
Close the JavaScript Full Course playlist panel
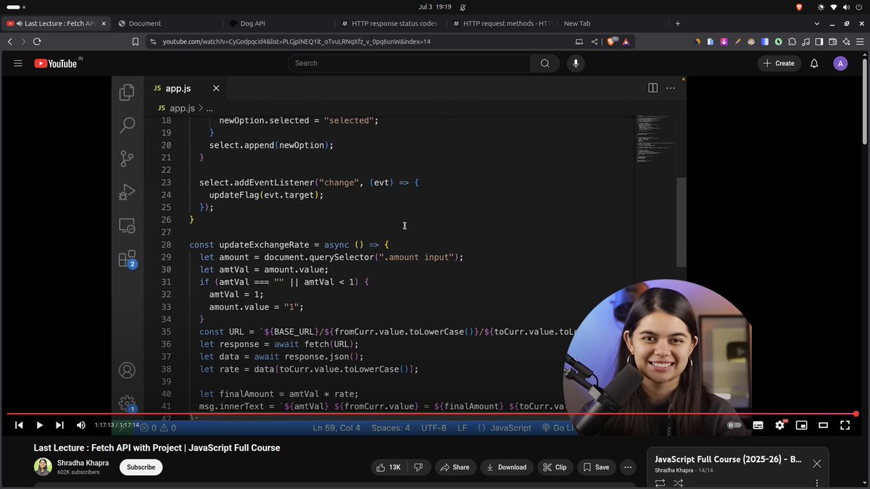(x=817, y=464)
